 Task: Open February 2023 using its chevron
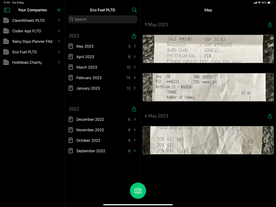coord(134,77)
